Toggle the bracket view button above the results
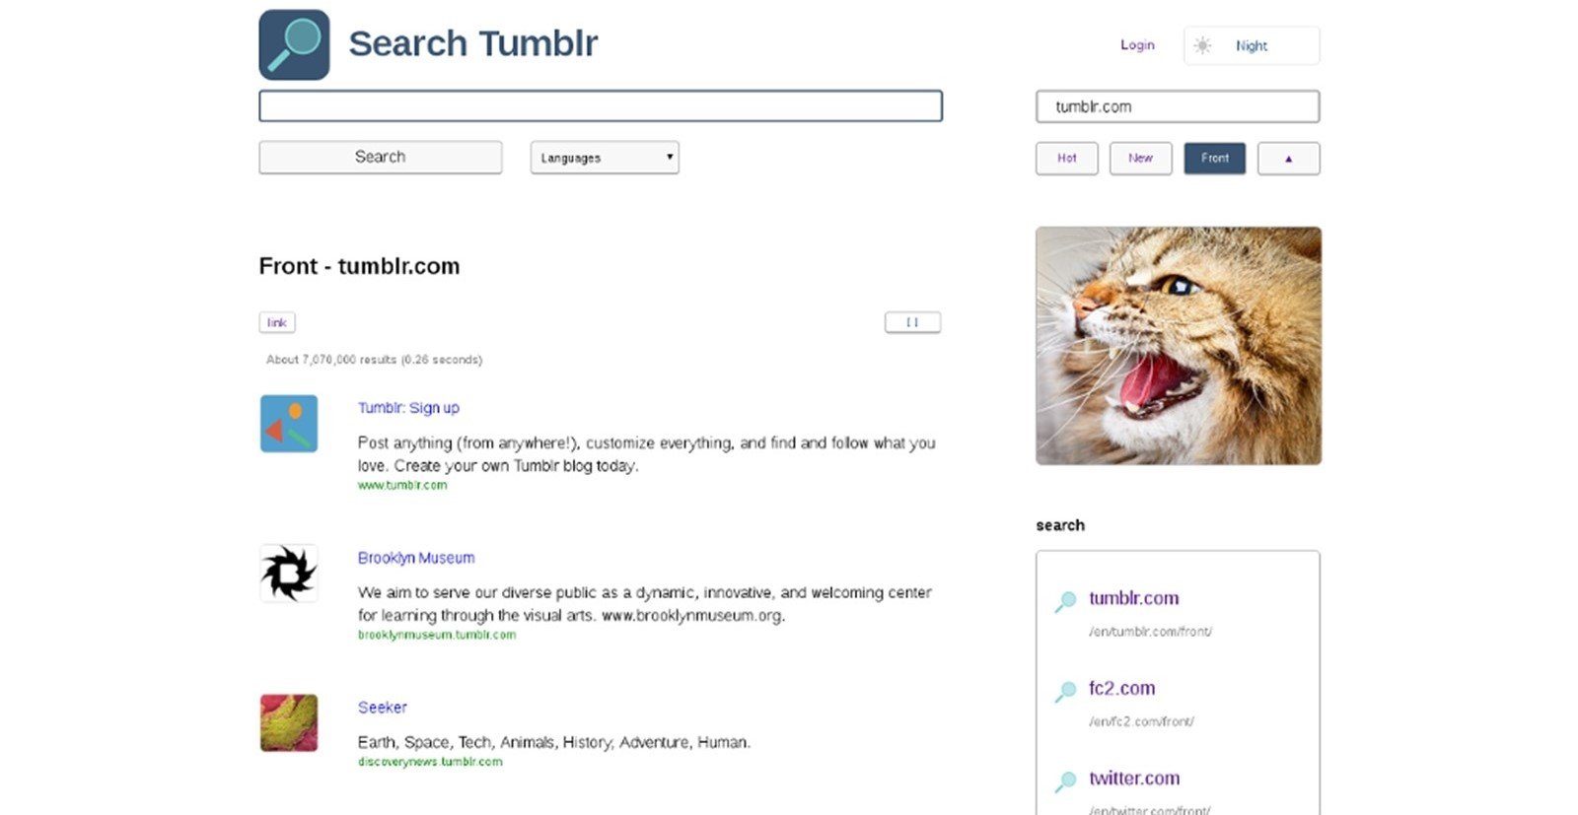Screen dimensions: 1578x815 [x=912, y=322]
